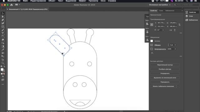This screenshot has width=200, height=112.
Task: Open the stroke weight dropdown
Action: pos(175,45)
